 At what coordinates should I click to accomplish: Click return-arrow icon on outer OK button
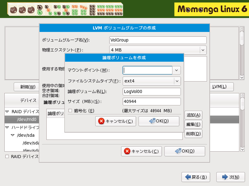point(178,151)
